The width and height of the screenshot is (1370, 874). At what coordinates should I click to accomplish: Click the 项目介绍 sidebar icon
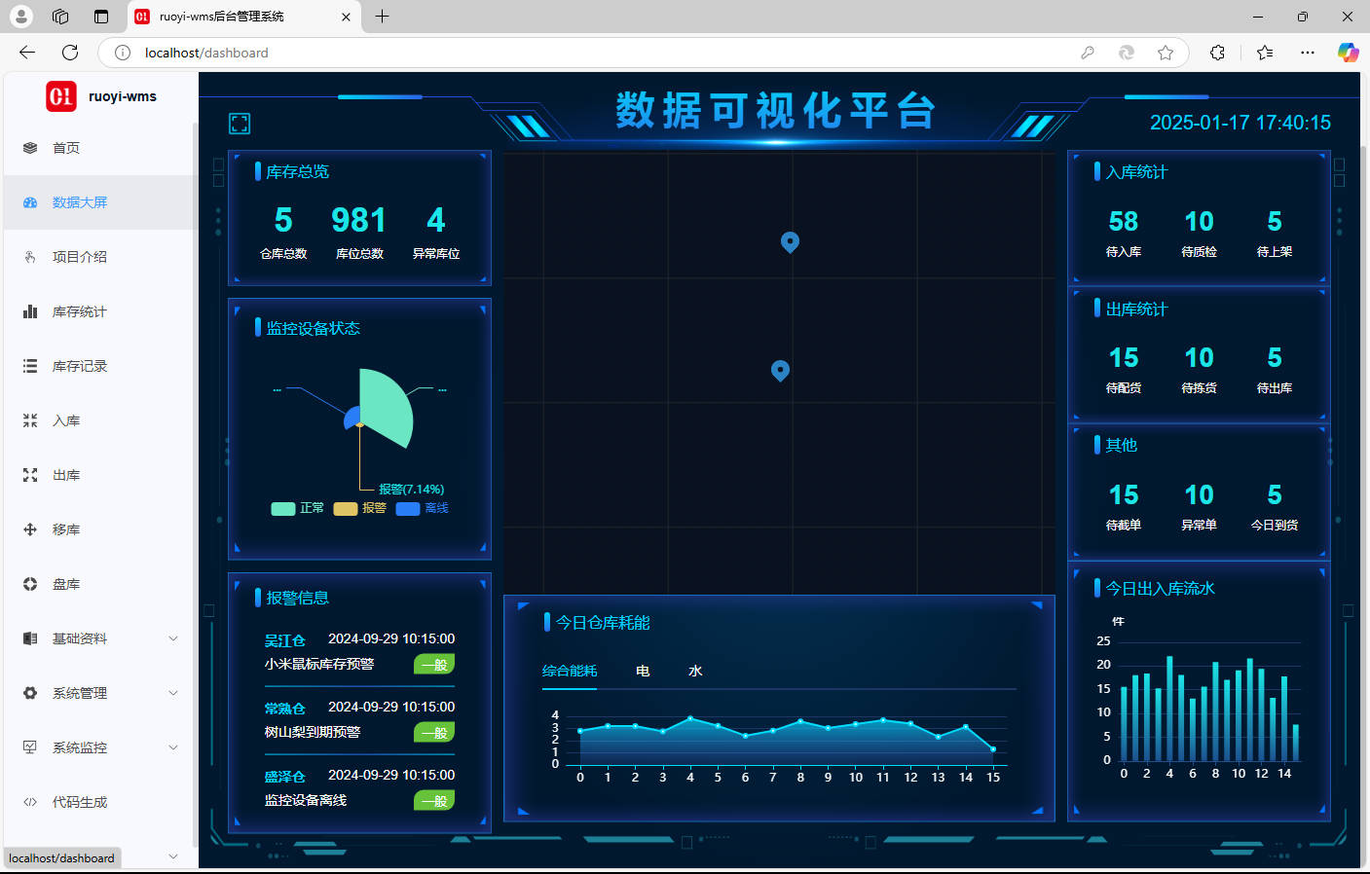[x=30, y=257]
